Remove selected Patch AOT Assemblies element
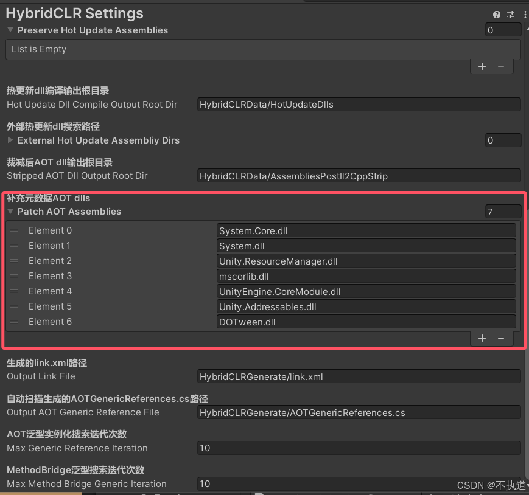Viewport: 529px width, 495px height. [x=501, y=338]
